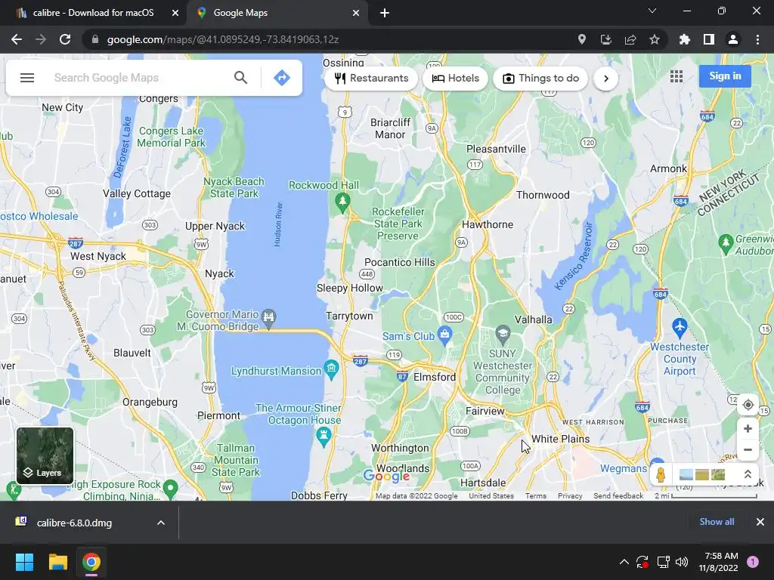Open a new browser tab
Viewport: 774px width, 580px height.
(x=385, y=13)
